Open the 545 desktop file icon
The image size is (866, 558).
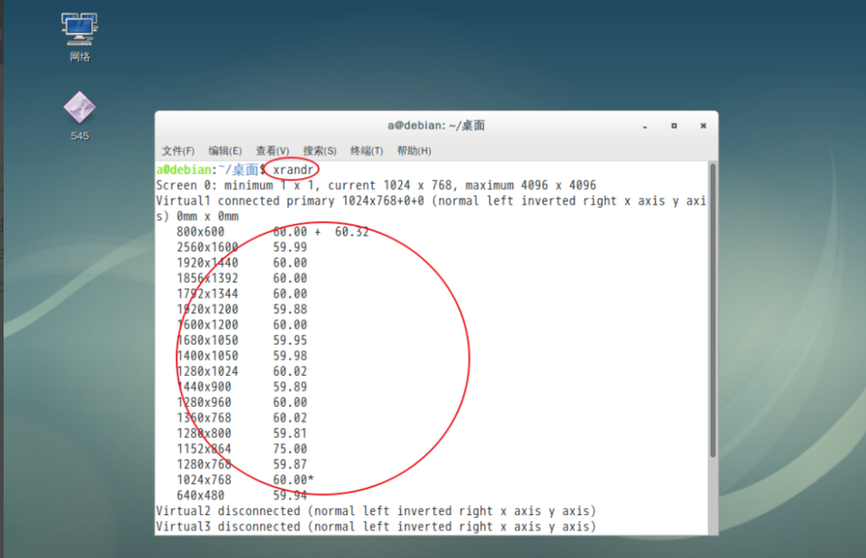(x=79, y=116)
